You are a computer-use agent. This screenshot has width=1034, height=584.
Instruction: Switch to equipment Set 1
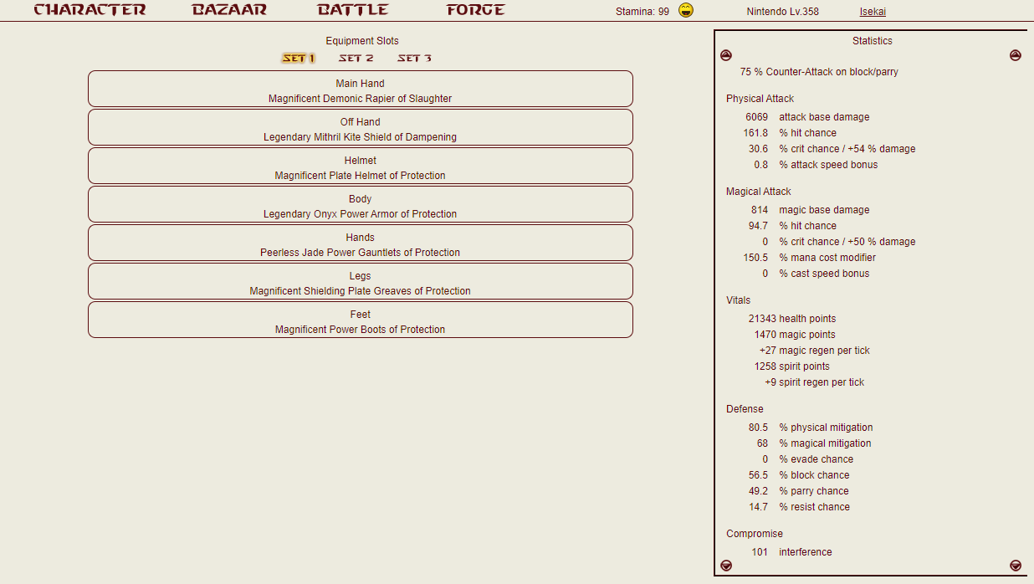click(298, 59)
